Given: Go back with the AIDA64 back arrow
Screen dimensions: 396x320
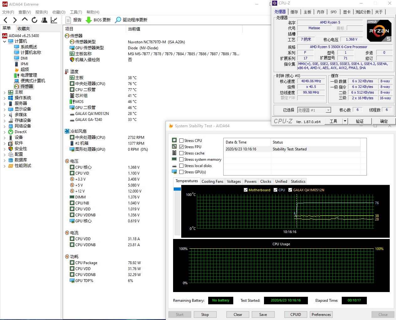Looking at the screenshot, I should pos(5,20).
